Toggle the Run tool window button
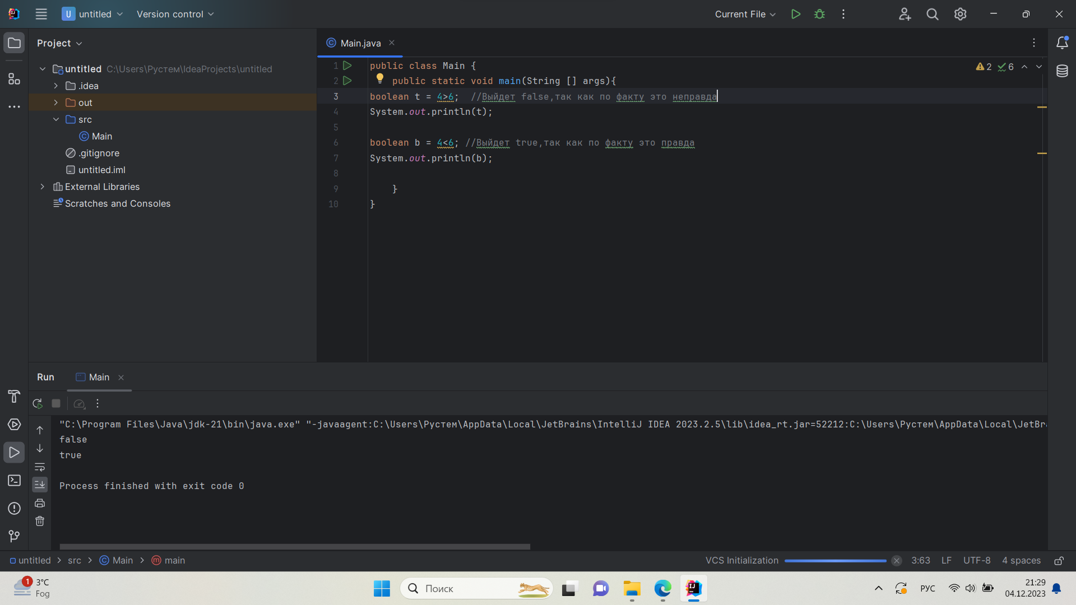Viewport: 1076px width, 605px height. 14,453
